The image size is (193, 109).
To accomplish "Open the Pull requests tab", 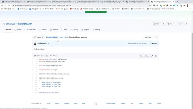I will click(x=30, y=30).
